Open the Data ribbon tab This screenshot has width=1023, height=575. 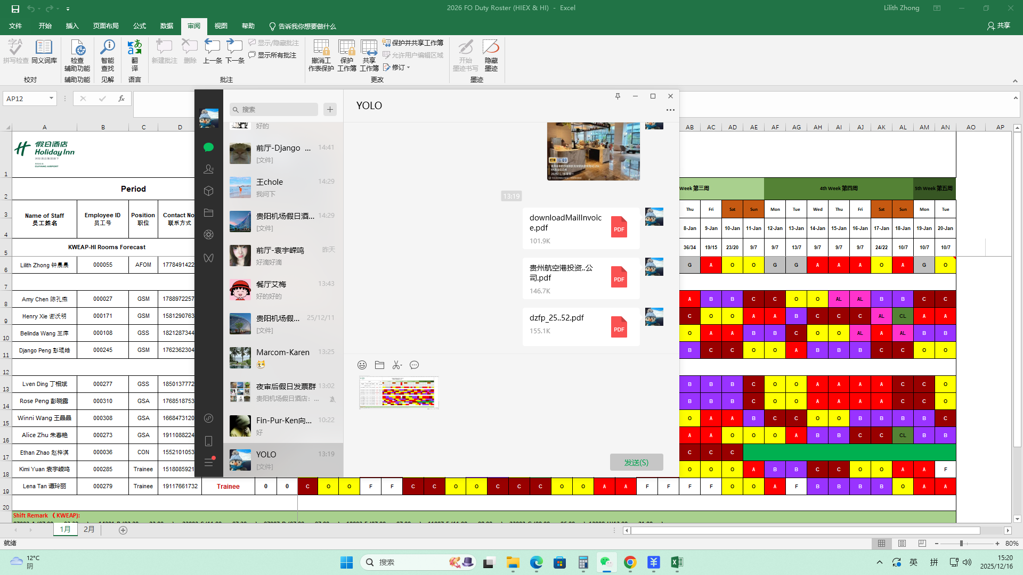click(x=166, y=26)
